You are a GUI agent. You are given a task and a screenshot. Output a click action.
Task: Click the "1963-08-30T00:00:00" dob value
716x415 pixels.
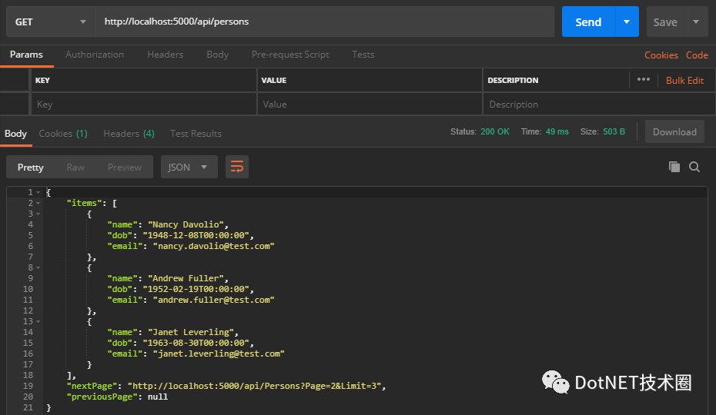coord(196,343)
